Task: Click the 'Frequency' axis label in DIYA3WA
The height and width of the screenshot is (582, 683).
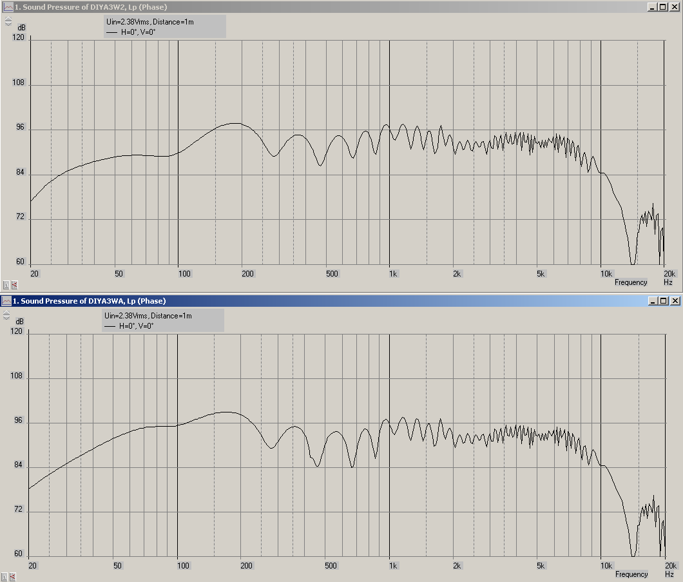Action: (631, 574)
